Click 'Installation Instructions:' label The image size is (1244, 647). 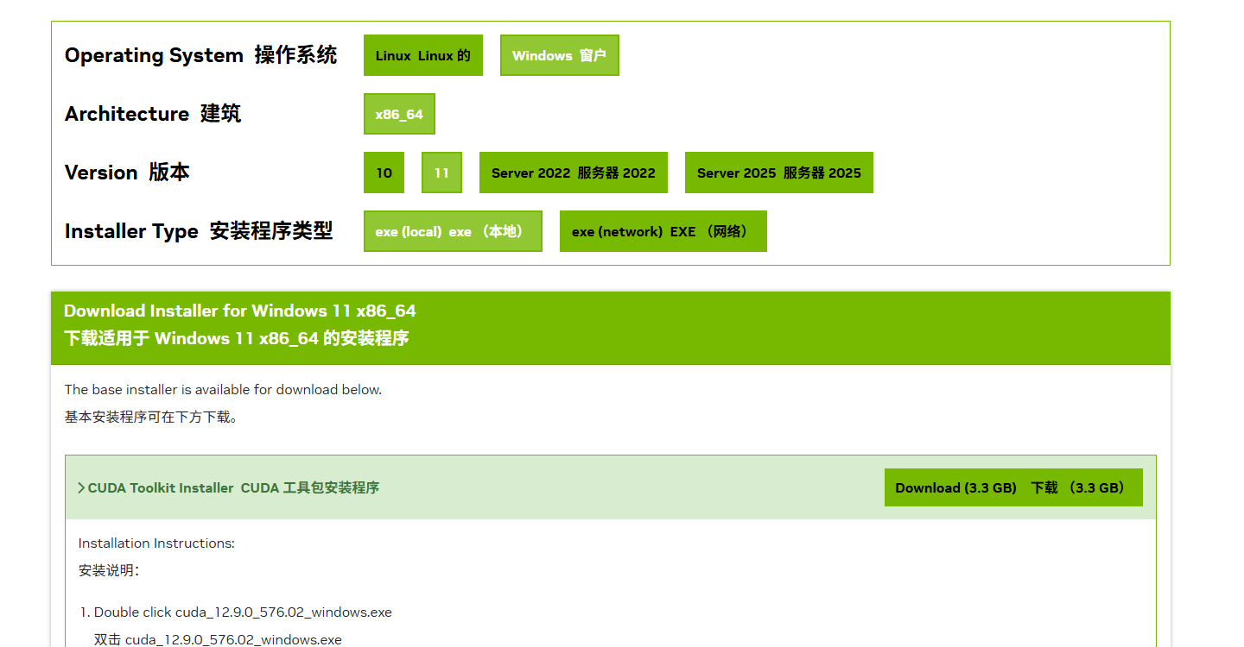tap(156, 543)
